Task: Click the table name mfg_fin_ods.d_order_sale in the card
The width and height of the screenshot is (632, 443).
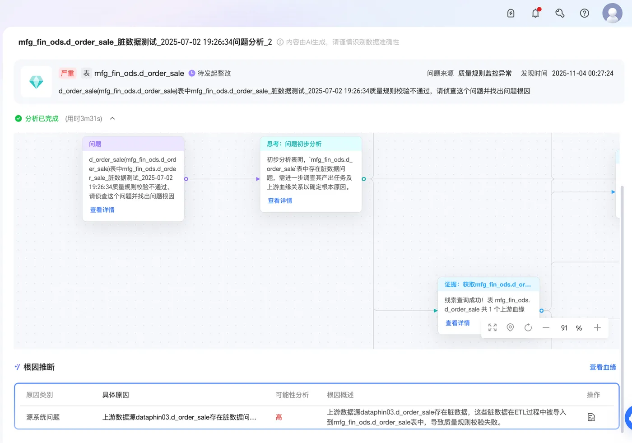Action: tap(139, 73)
